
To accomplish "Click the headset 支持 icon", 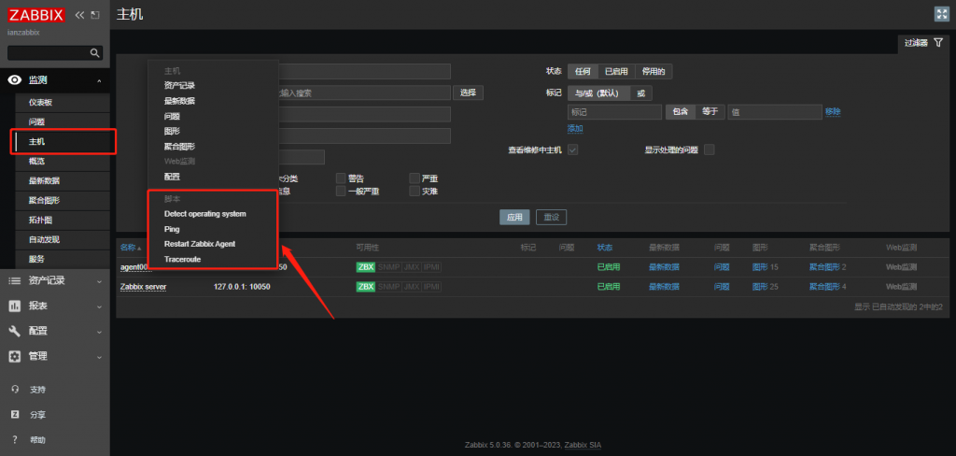I will click(x=15, y=390).
